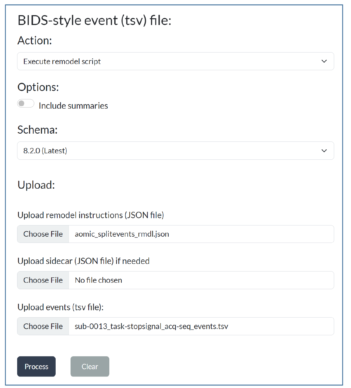
Task: Click the Upload sidecar (JSON file) if needed label
Action: click(83, 261)
